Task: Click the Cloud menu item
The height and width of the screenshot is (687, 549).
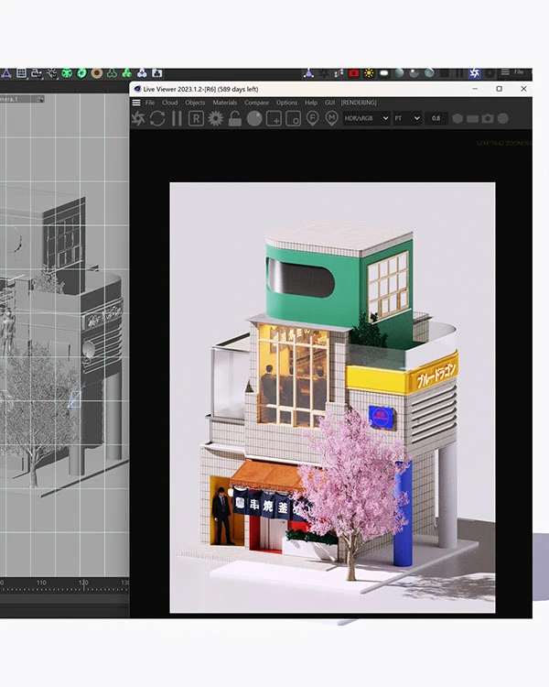Action: pos(170,103)
